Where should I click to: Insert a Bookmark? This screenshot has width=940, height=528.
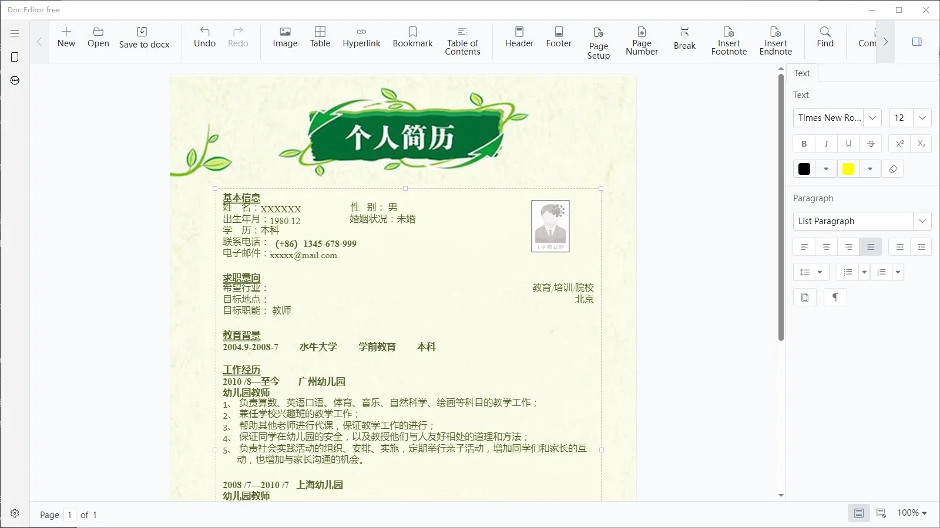tap(412, 38)
